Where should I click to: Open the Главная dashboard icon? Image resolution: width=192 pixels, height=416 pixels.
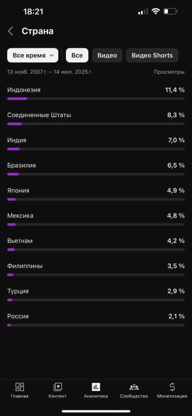(20, 387)
